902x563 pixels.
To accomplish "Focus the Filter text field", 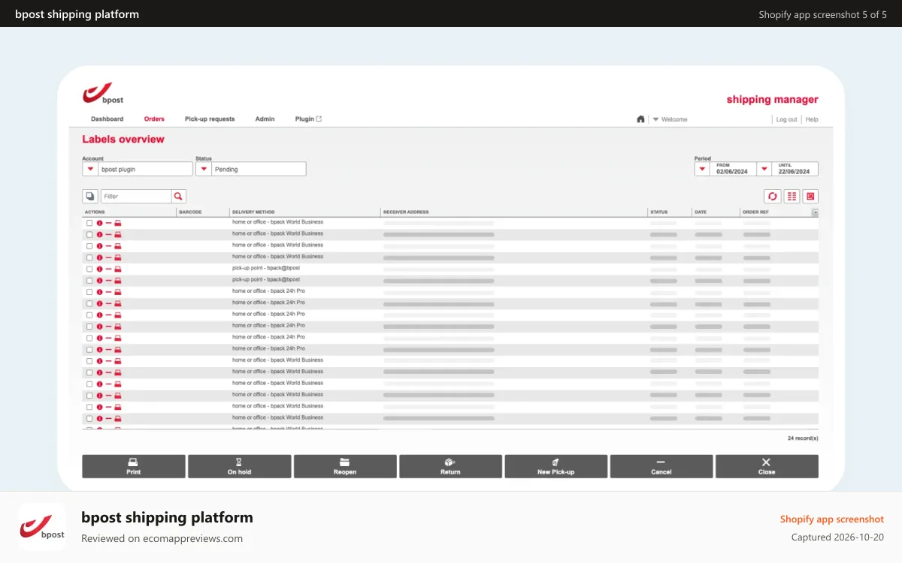I will pyautogui.click(x=136, y=196).
